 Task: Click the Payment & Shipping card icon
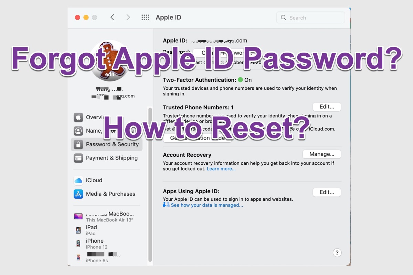coord(78,158)
